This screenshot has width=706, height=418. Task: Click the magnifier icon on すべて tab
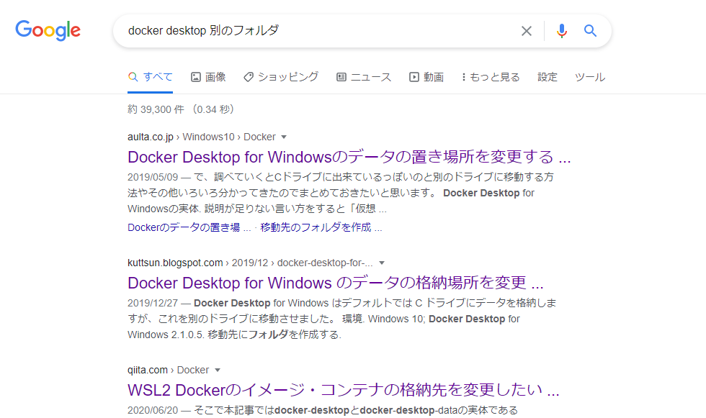click(133, 77)
